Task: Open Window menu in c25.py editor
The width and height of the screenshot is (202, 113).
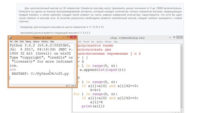Action: click(108, 42)
